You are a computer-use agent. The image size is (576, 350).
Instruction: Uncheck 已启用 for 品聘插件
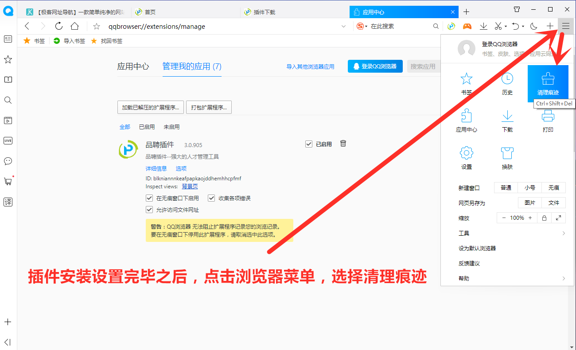[x=309, y=144]
